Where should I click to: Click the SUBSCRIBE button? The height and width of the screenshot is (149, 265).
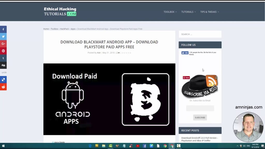200,118
